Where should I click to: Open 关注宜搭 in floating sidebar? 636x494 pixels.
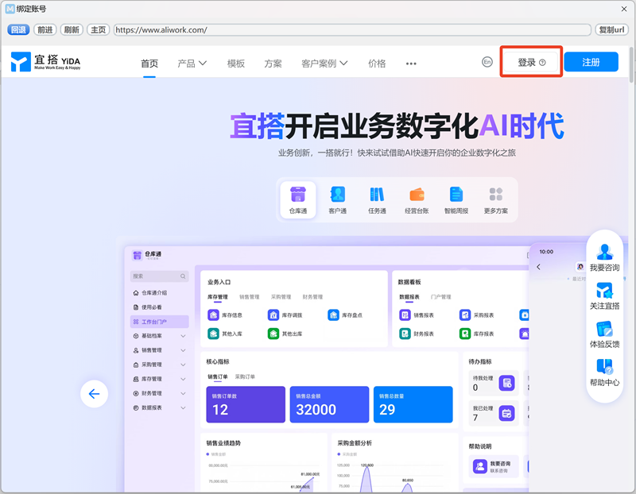point(604,296)
